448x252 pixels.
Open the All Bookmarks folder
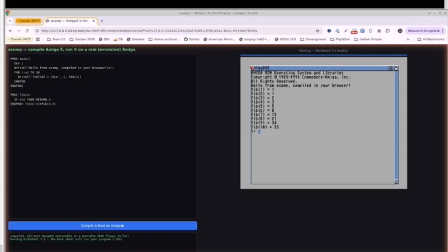point(431,39)
